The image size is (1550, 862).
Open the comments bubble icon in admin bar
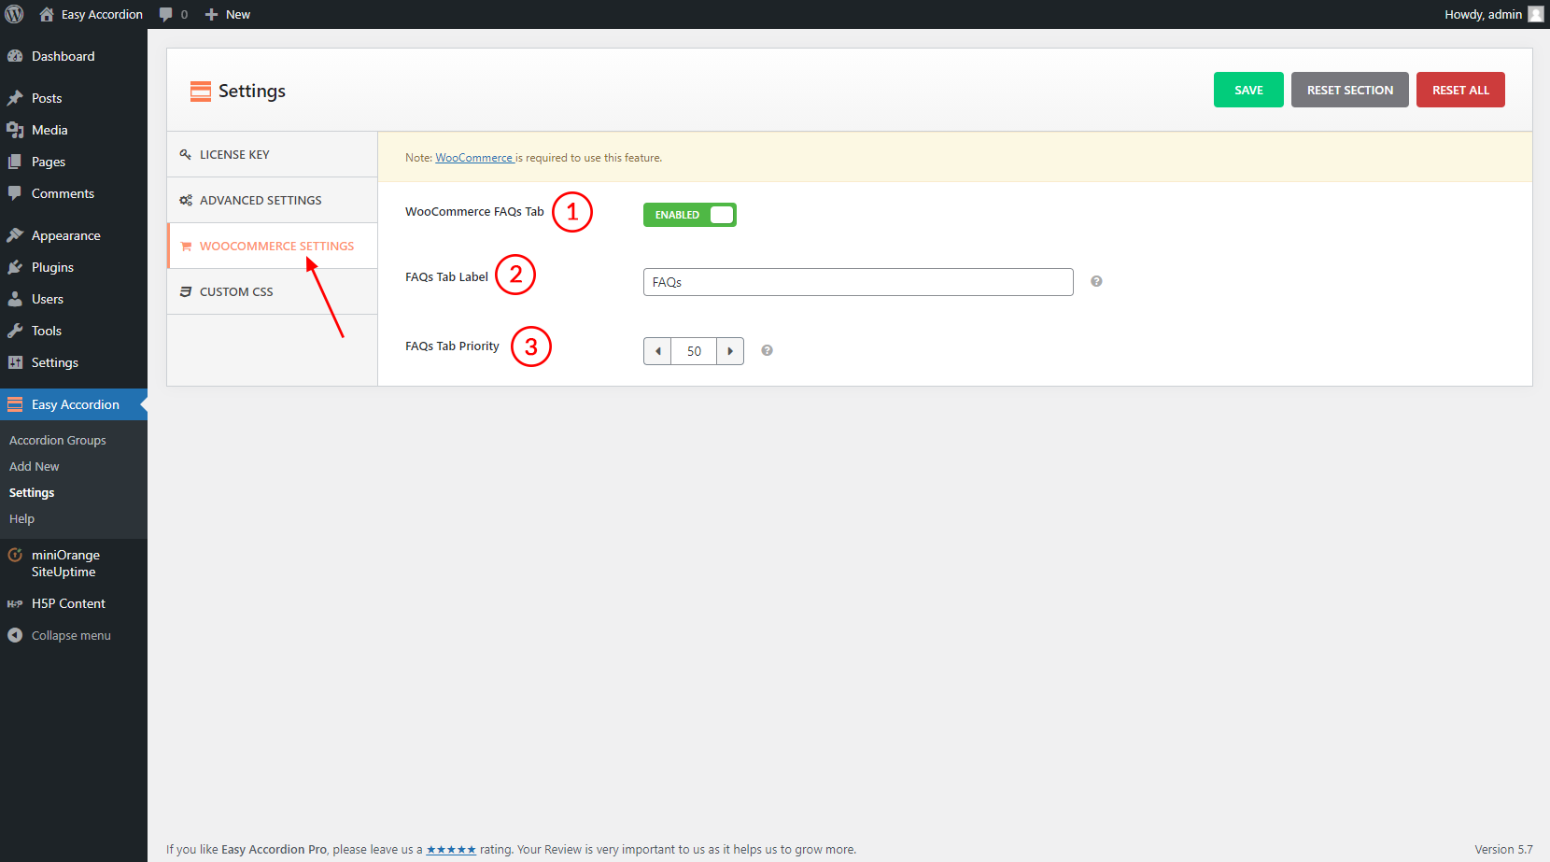point(166,14)
